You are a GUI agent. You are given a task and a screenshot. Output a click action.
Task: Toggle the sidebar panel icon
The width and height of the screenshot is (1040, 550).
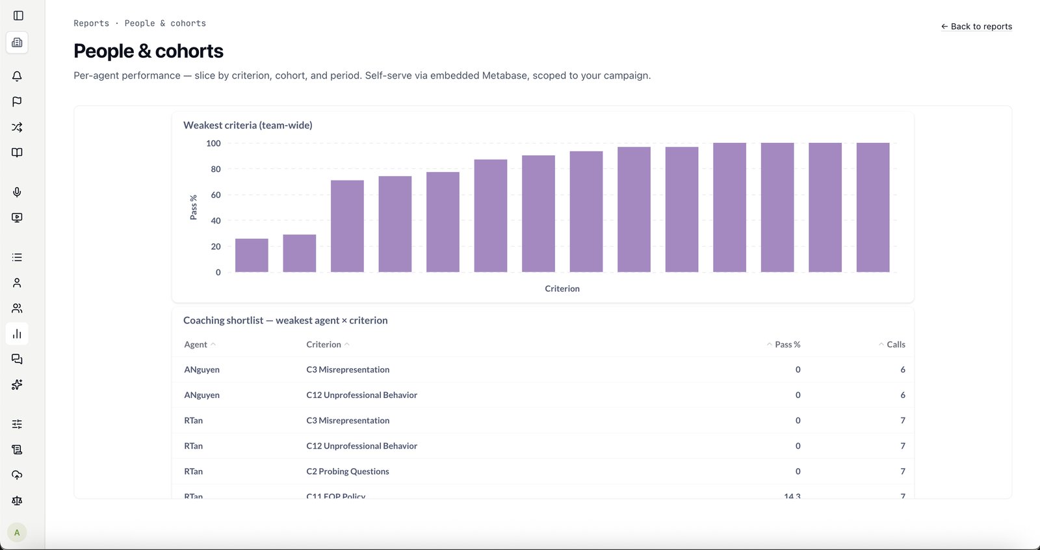tap(18, 16)
